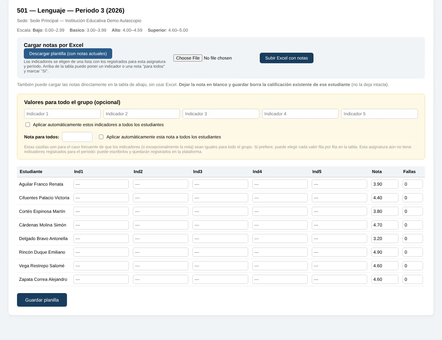This screenshot has width=442, height=340.
Task: Open Ind5 field for Rincón Duque Emiliano
Action: pyautogui.click(x=339, y=252)
